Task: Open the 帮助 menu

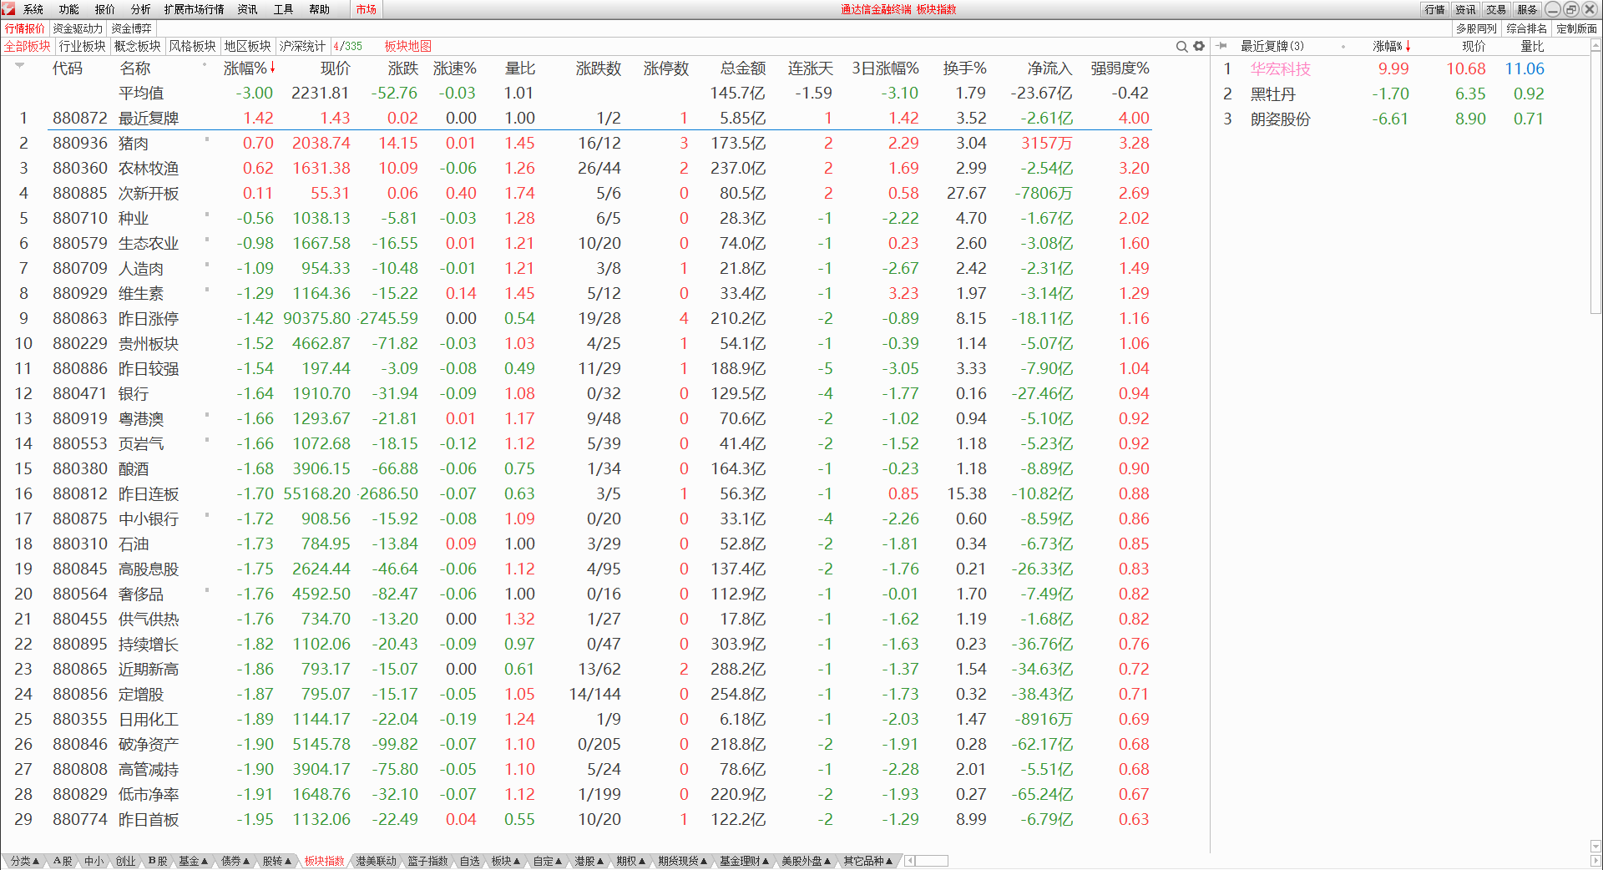Action: [320, 9]
